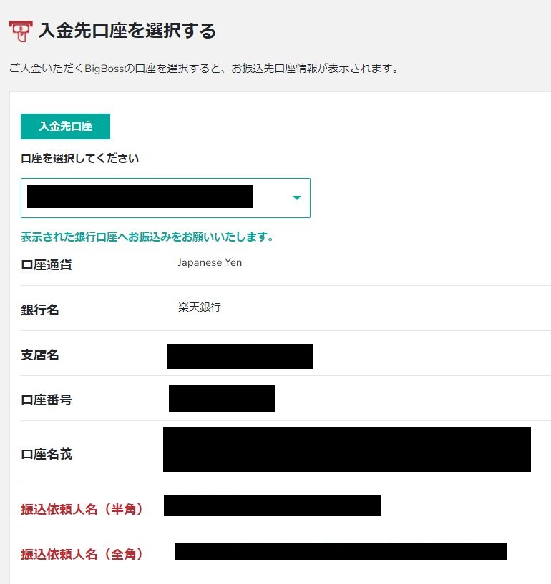Click the 口座番号 label
The height and width of the screenshot is (584, 551).
pyautogui.click(x=47, y=400)
